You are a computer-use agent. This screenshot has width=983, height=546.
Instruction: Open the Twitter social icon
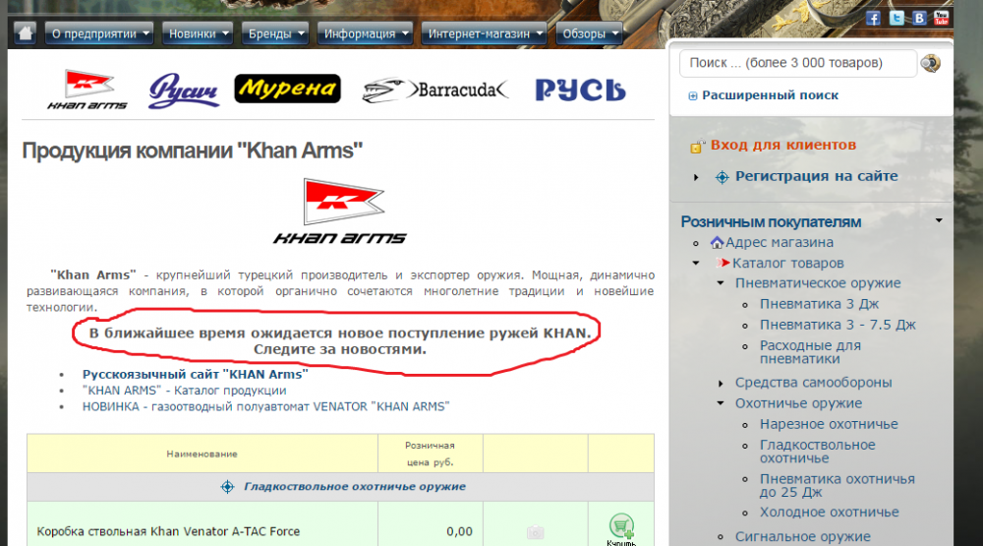click(896, 18)
